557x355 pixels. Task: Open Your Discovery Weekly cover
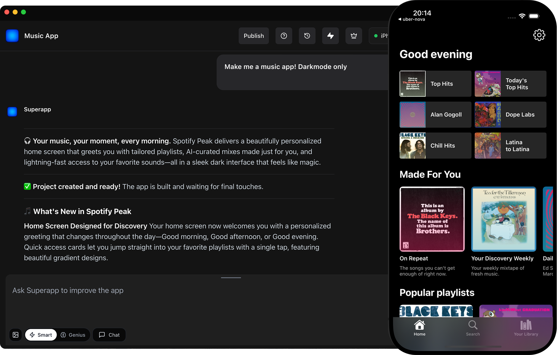[x=504, y=219]
